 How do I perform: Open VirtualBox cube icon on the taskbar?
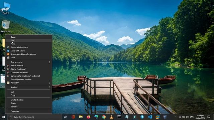[x=165, y=117]
